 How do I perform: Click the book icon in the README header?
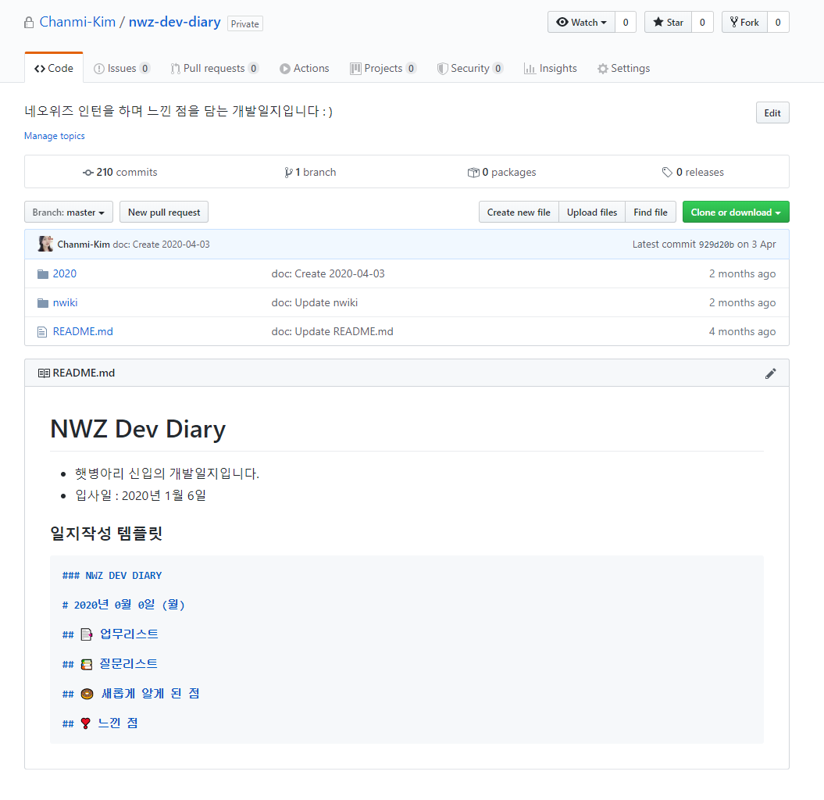point(45,373)
